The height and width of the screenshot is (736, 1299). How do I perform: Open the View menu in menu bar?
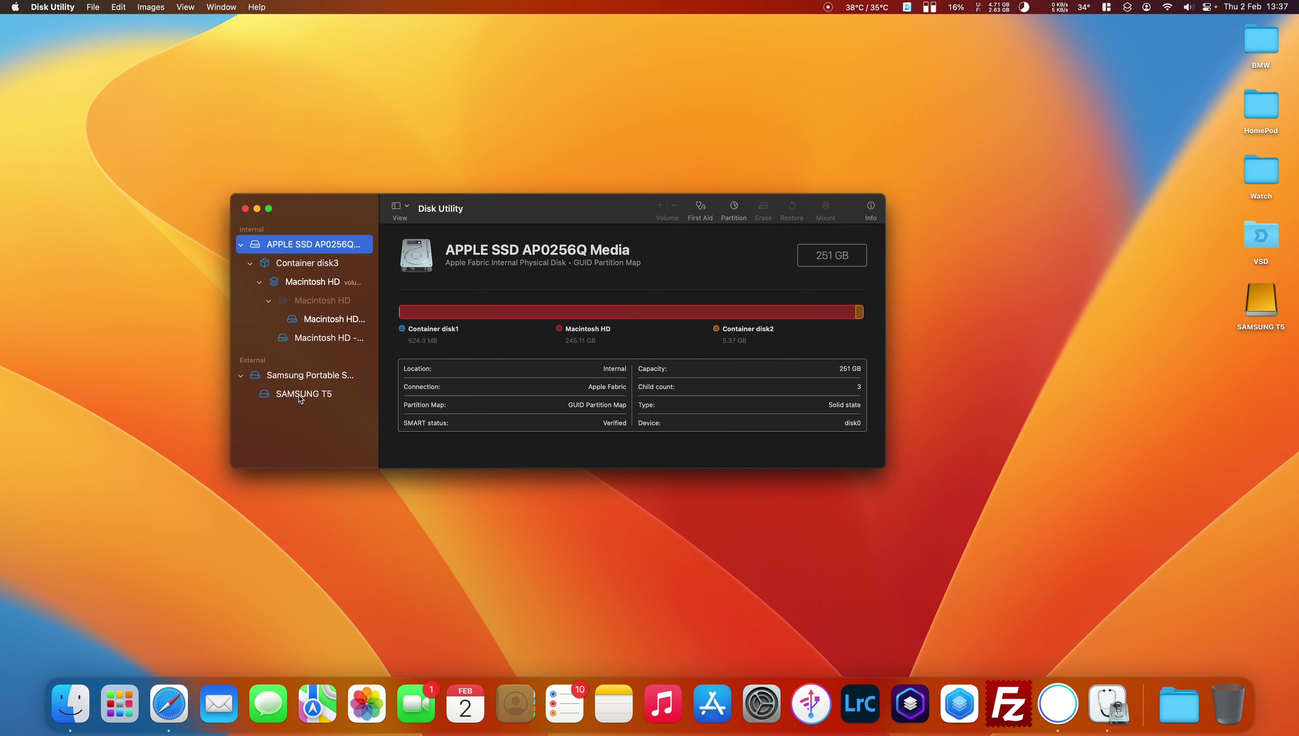(185, 7)
